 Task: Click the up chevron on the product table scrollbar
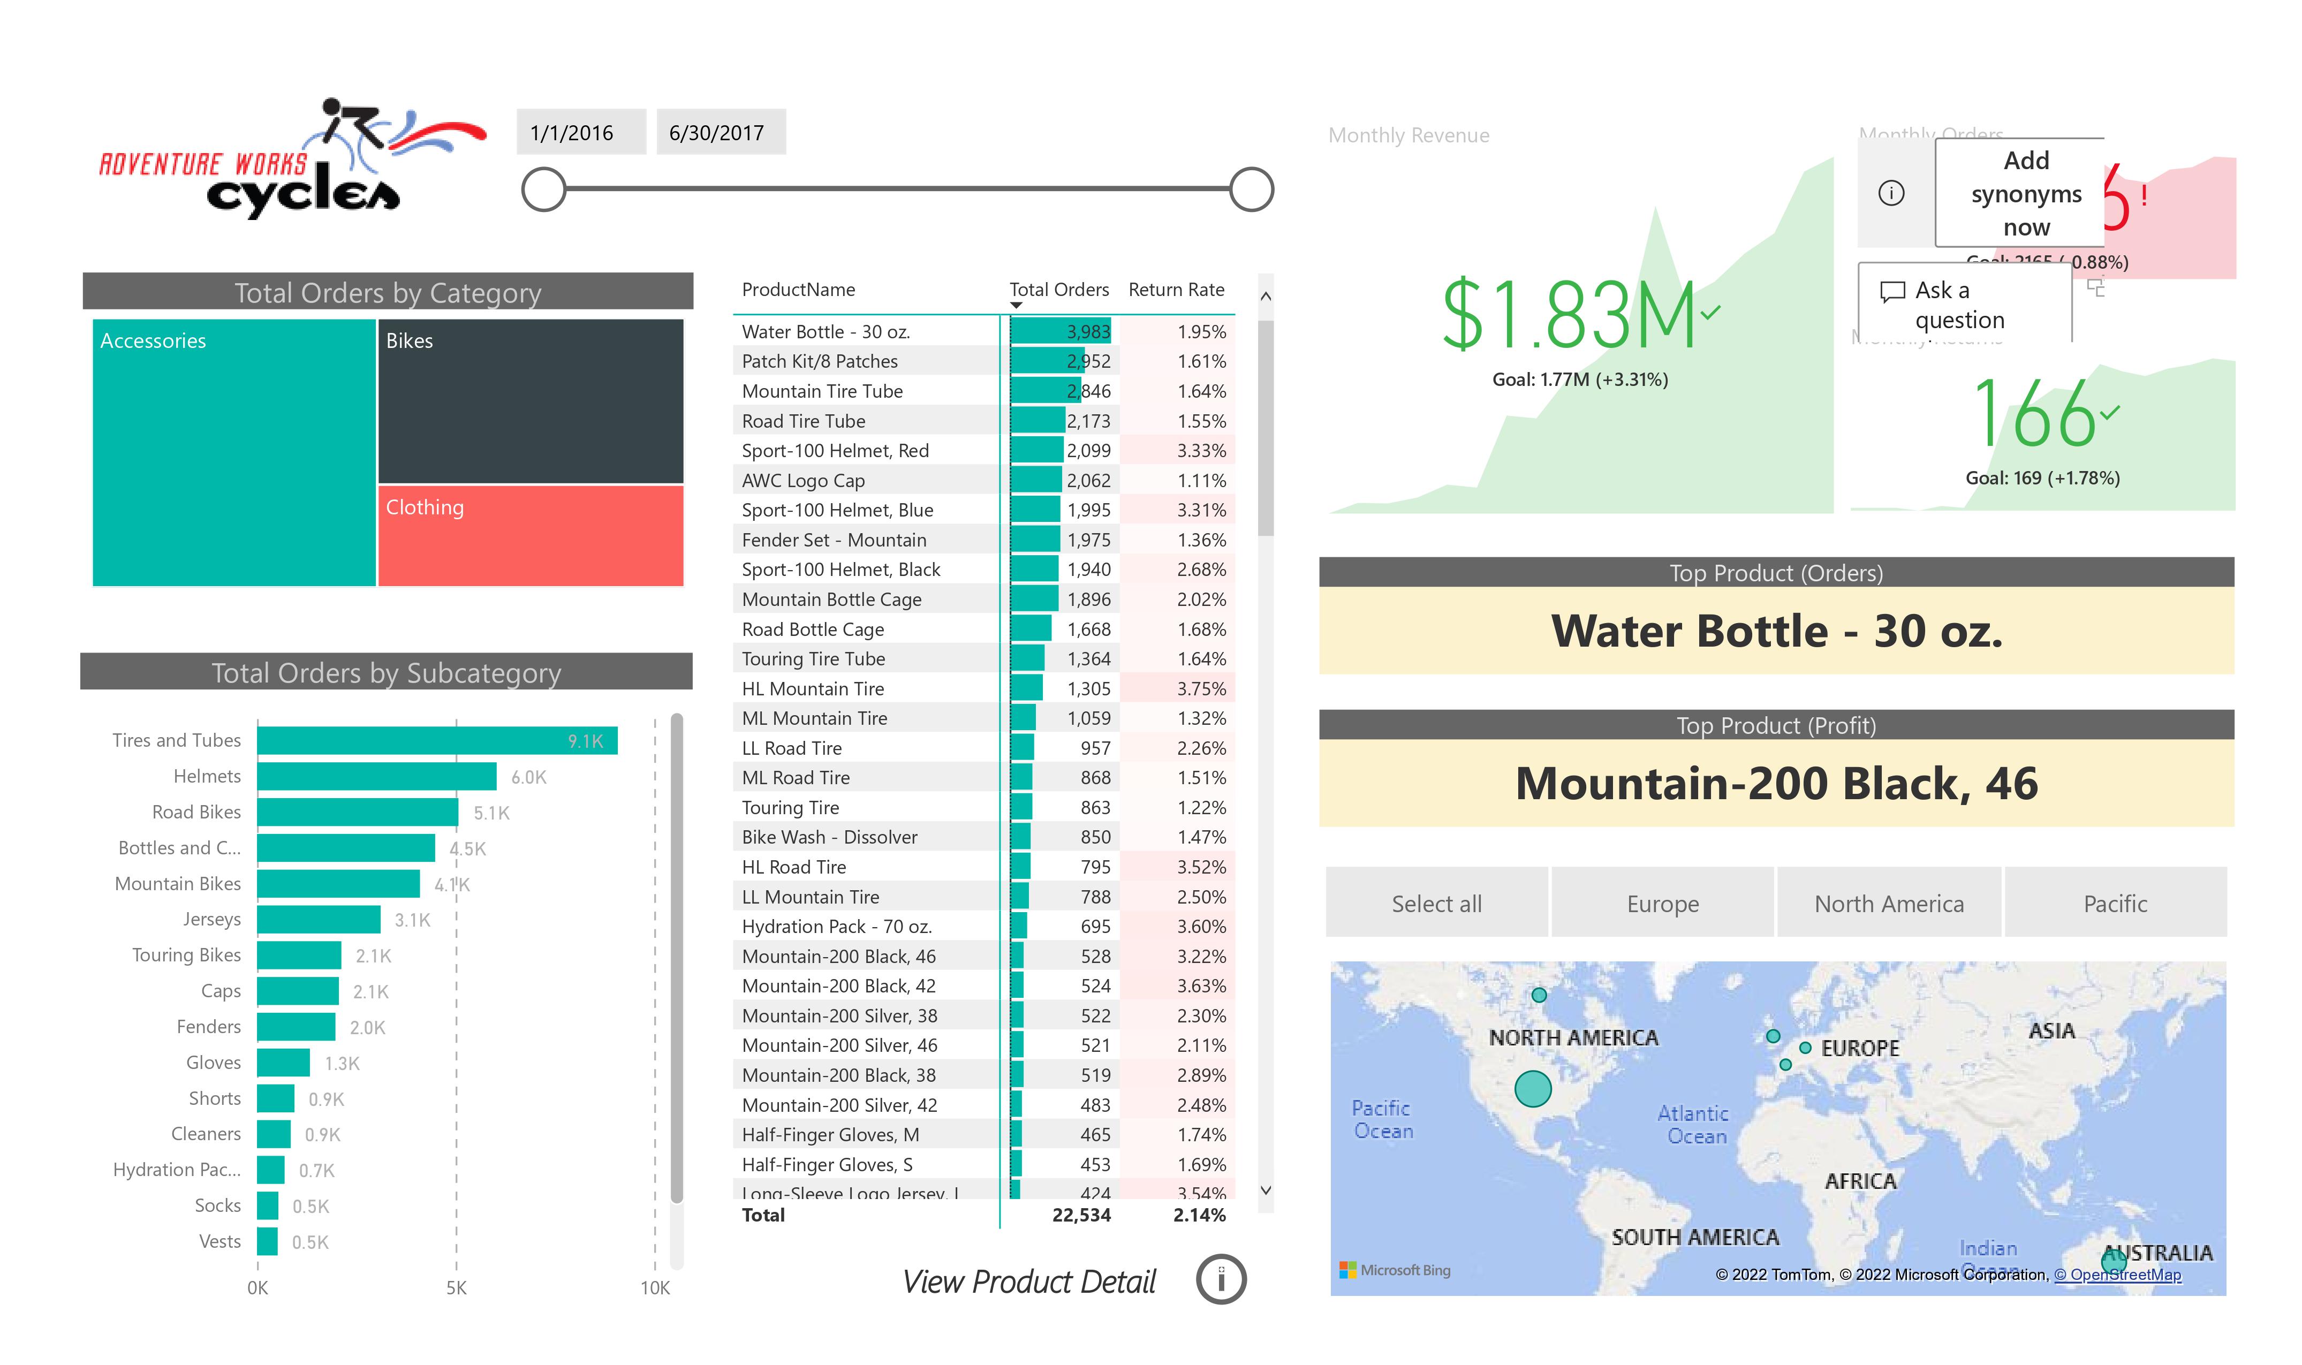pos(1264,295)
